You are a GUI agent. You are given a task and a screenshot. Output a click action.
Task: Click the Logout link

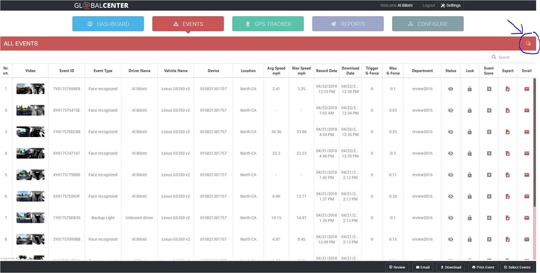pyautogui.click(x=428, y=5)
